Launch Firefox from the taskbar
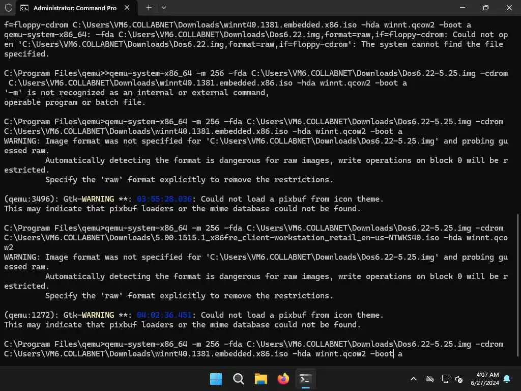This screenshot has height=391, width=521. click(283, 379)
